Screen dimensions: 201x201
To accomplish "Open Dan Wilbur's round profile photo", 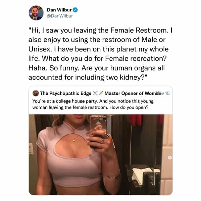I will [36, 13].
